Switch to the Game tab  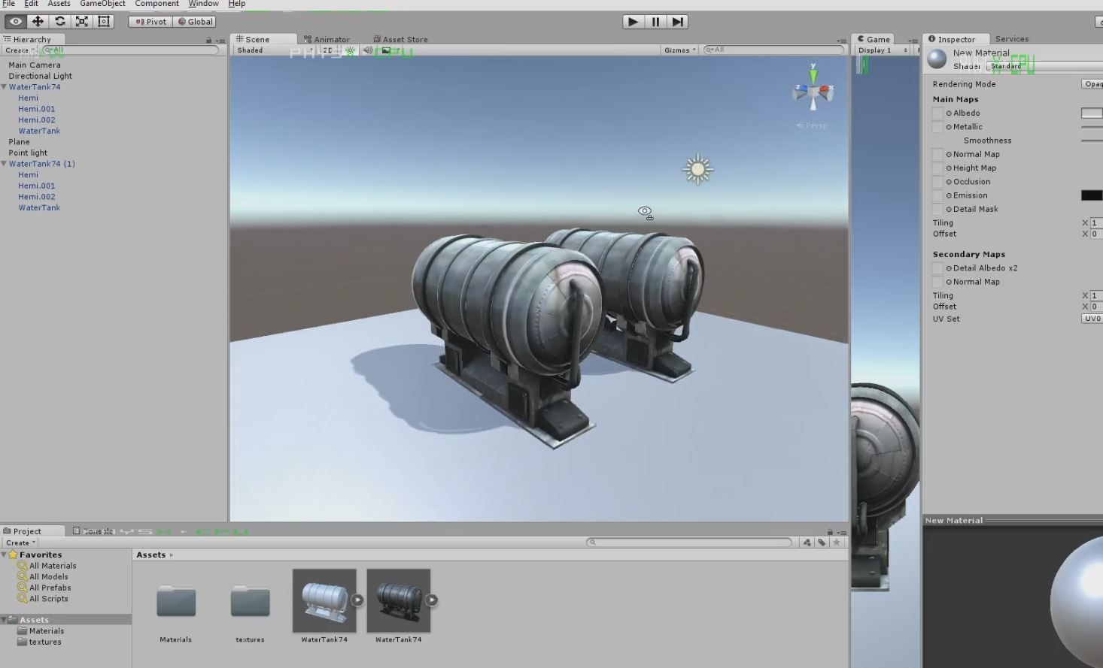[874, 39]
